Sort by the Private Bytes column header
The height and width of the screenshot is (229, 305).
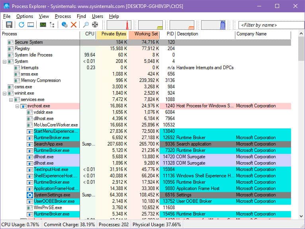click(x=112, y=34)
